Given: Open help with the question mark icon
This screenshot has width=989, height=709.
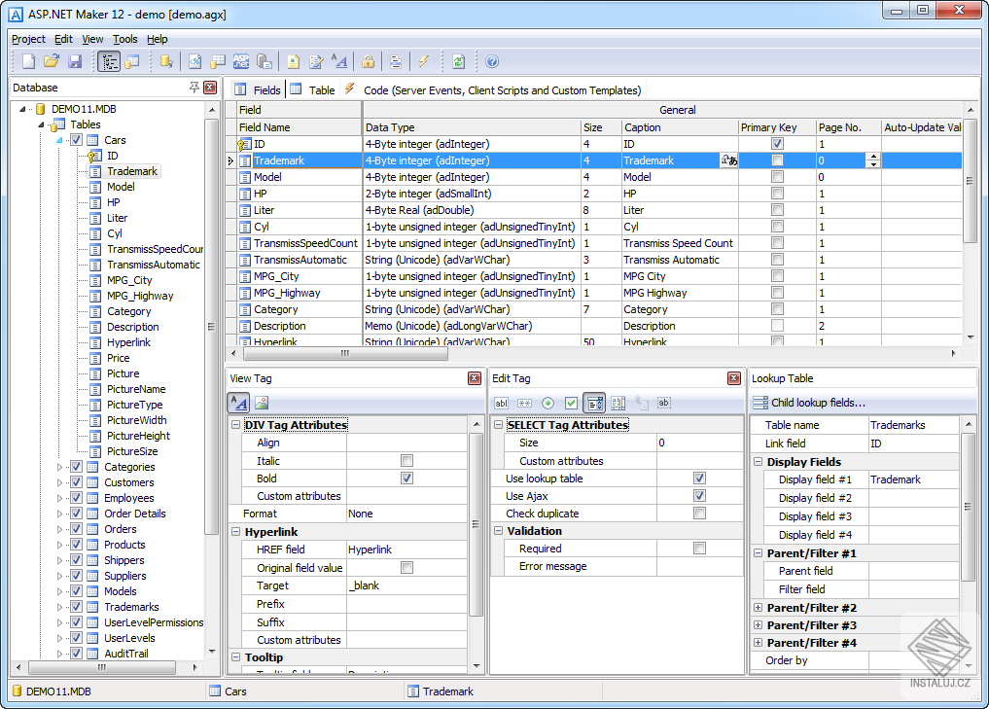Looking at the screenshot, I should coord(492,61).
